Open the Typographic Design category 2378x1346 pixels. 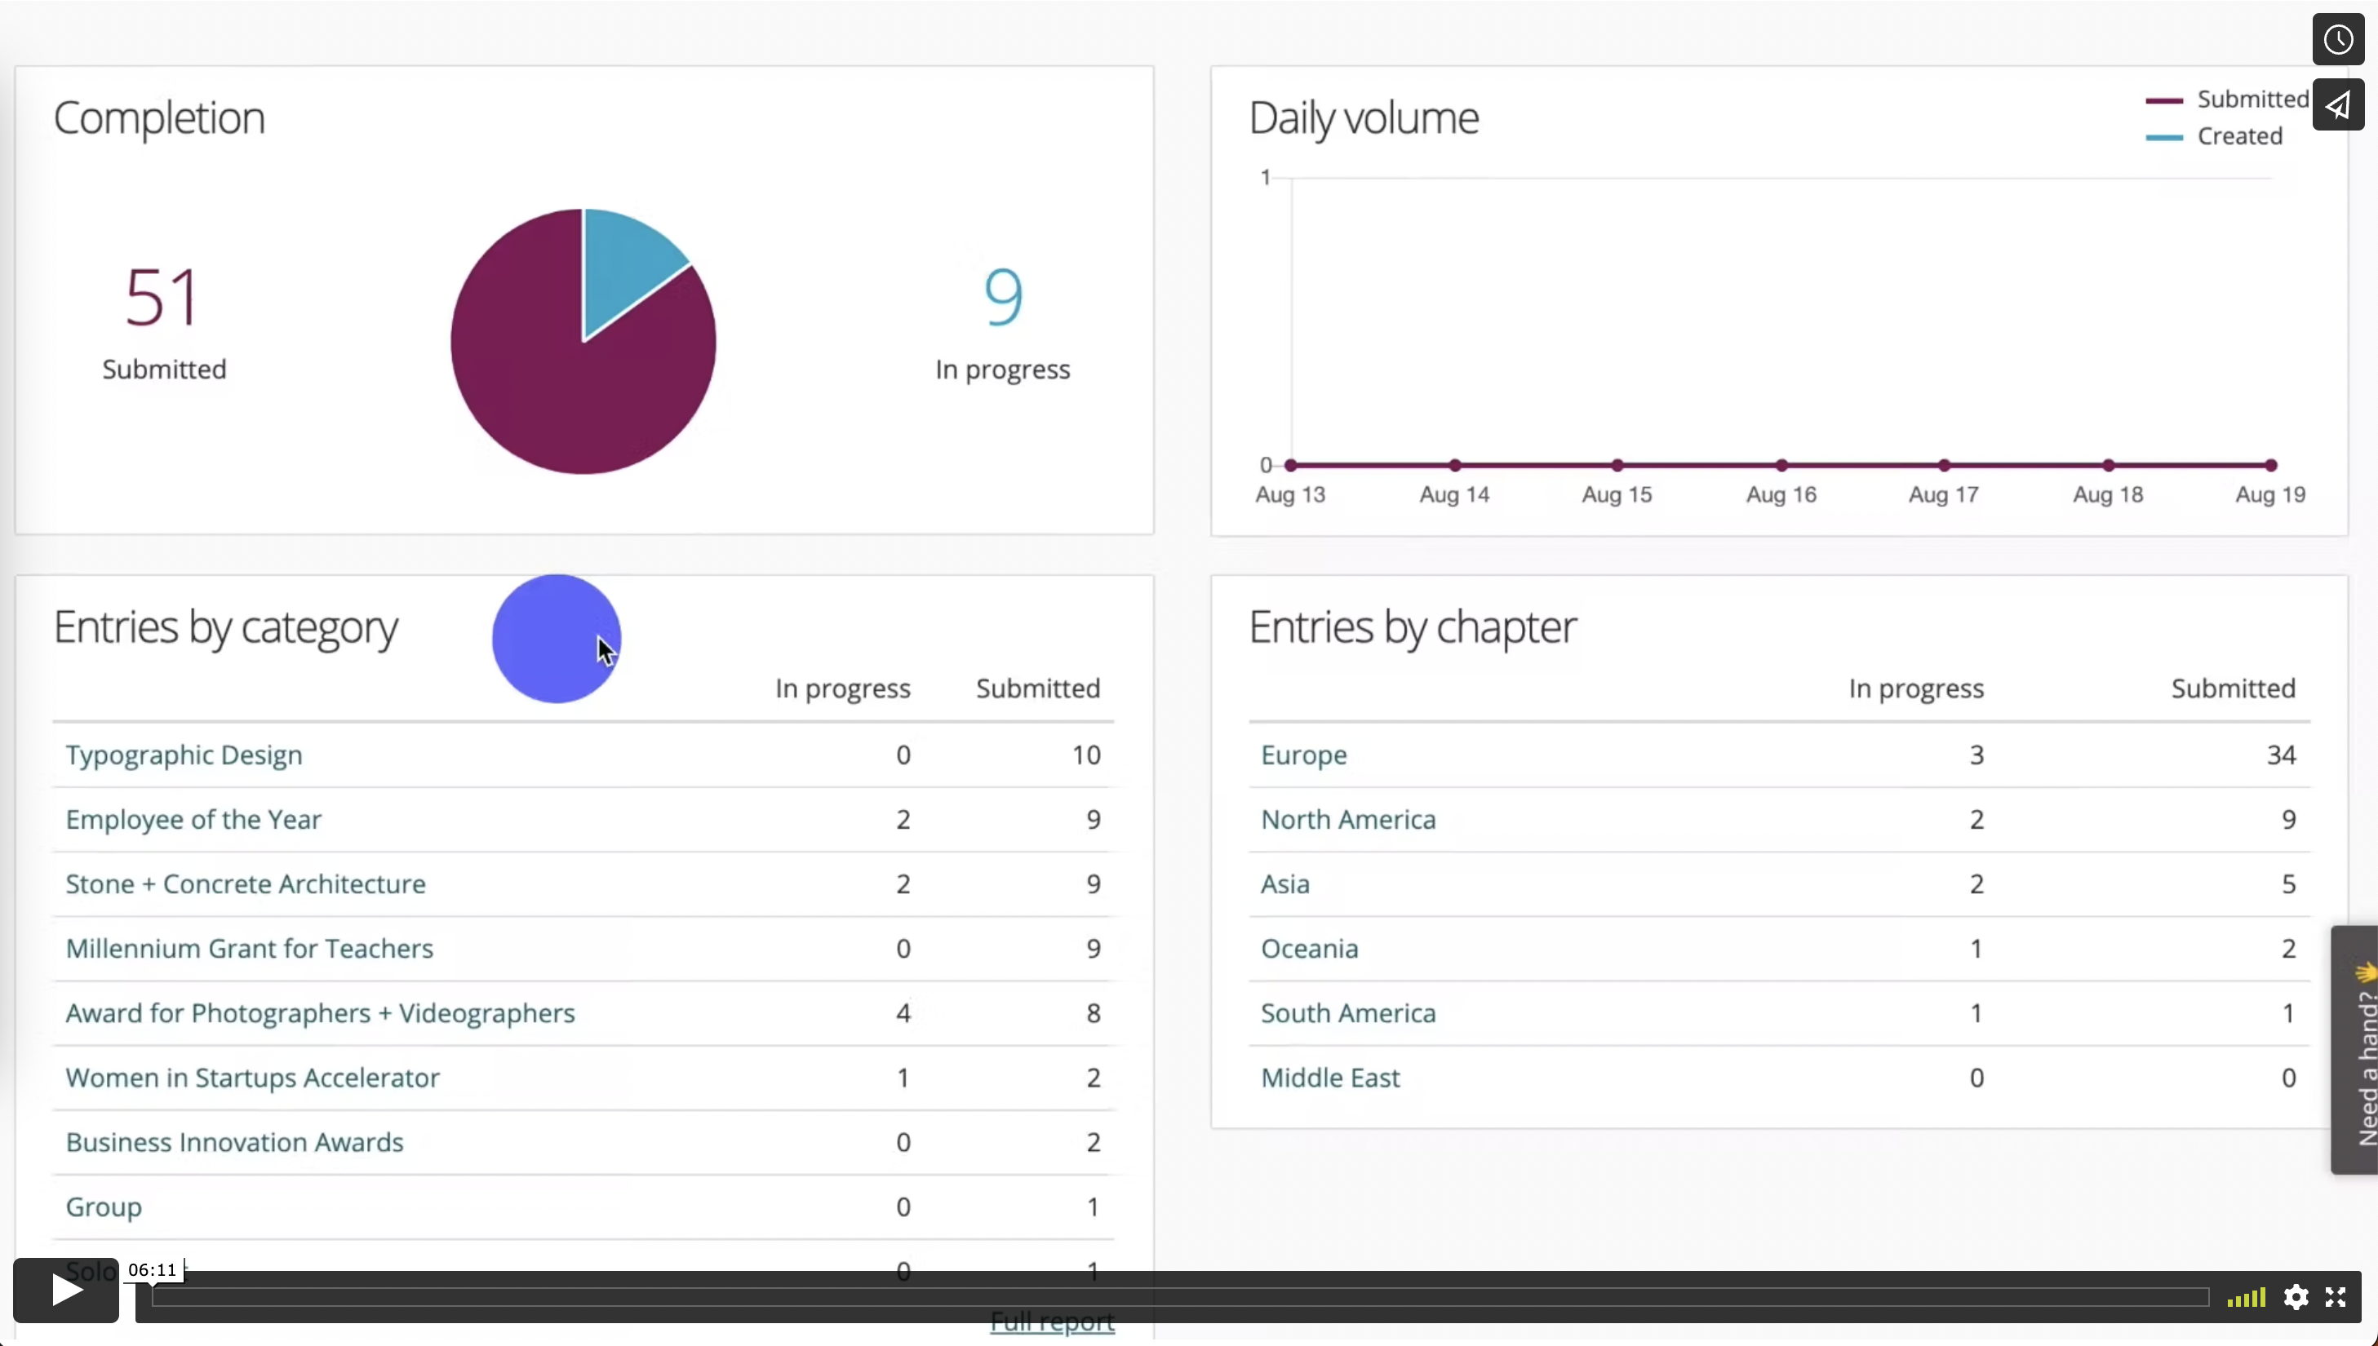[184, 755]
